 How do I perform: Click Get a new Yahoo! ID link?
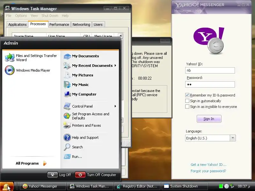[208, 165]
